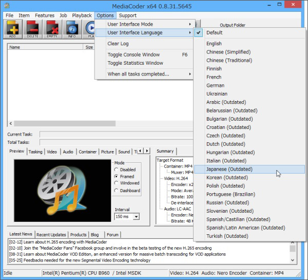Click the DELETE toolbar icon
Screen dimensions: 308x280
point(32,29)
